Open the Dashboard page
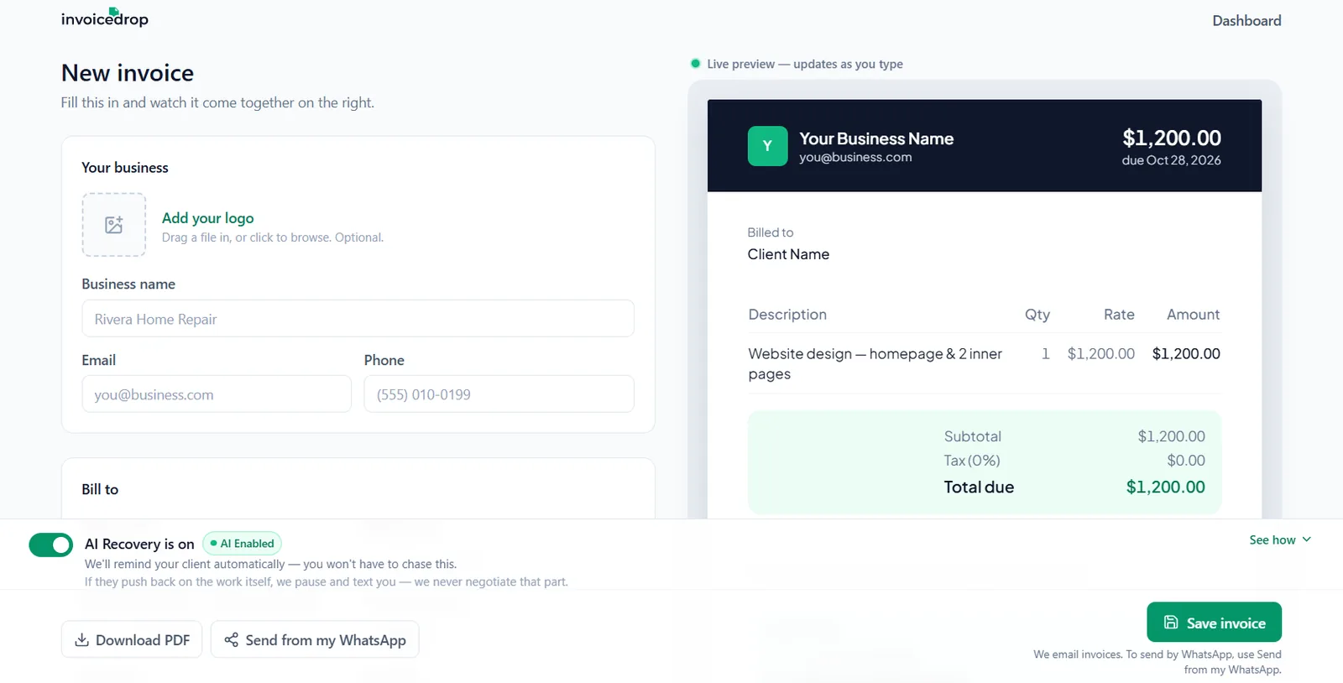The width and height of the screenshot is (1343, 683). coord(1246,20)
